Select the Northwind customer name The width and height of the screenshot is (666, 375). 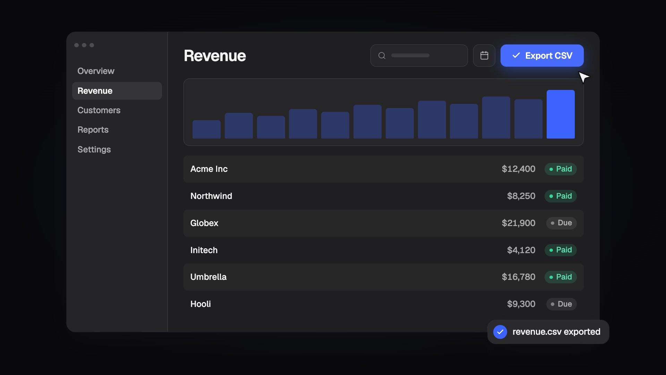tap(211, 196)
